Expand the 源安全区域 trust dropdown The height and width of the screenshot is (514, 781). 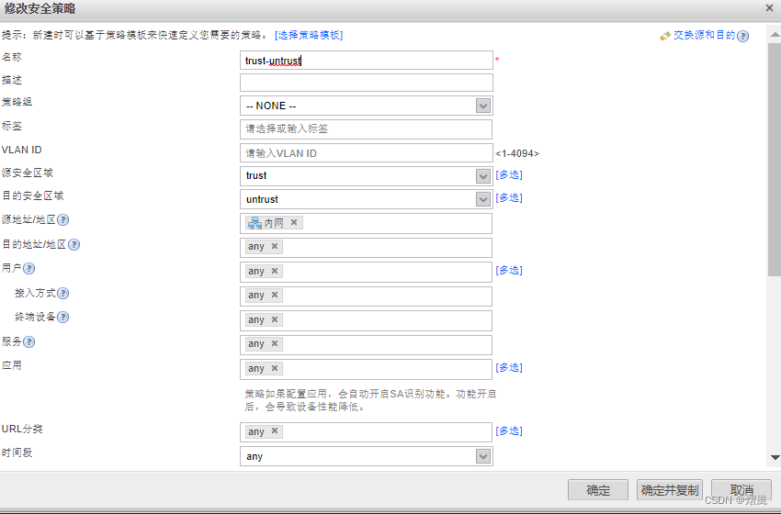[x=482, y=175]
